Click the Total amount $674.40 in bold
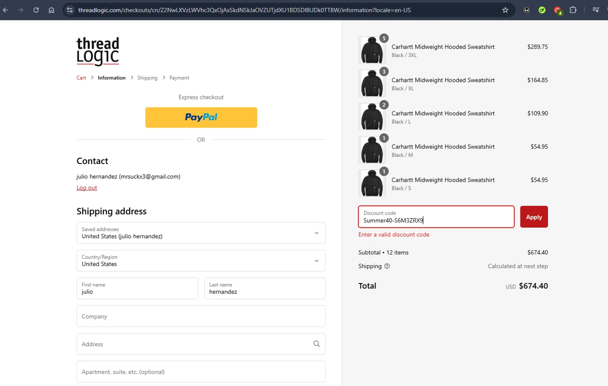This screenshot has height=386, width=608. coord(533,286)
